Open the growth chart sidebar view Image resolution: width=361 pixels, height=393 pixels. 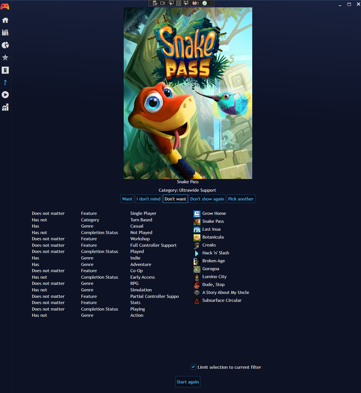pyautogui.click(x=5, y=107)
